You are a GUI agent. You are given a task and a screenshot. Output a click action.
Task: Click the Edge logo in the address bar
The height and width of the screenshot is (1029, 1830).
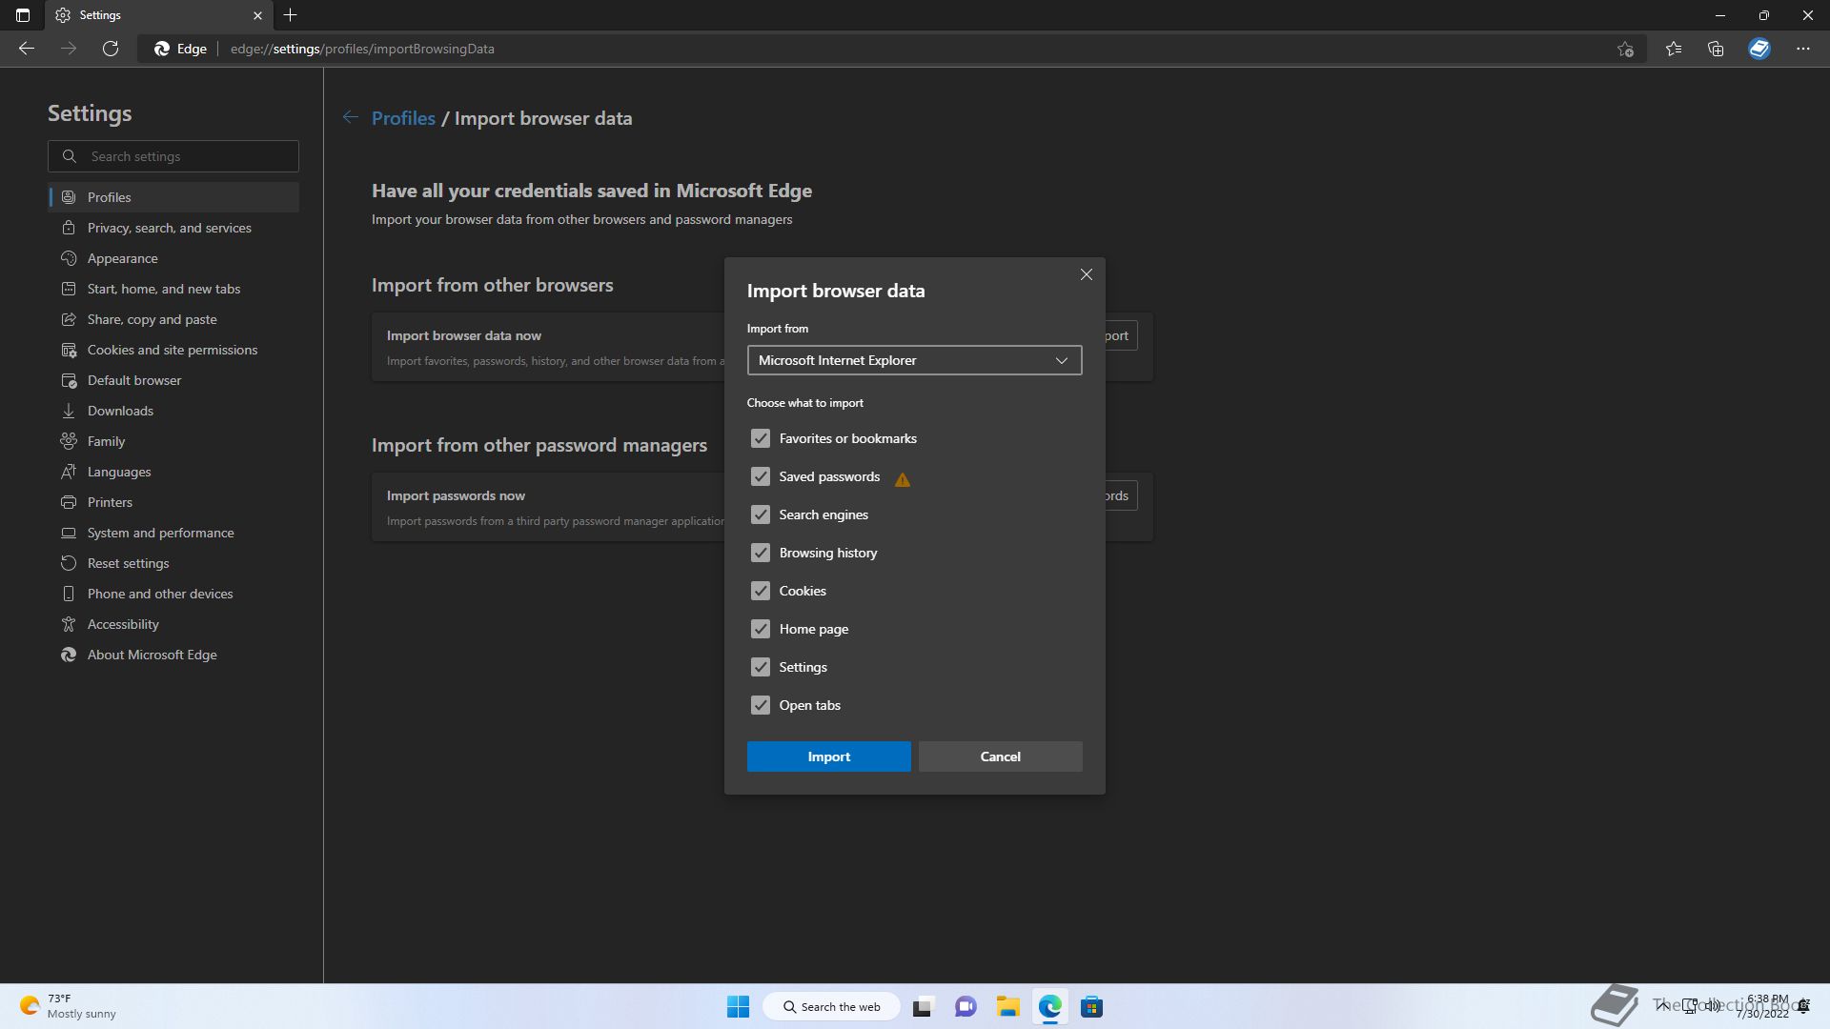[x=162, y=49]
